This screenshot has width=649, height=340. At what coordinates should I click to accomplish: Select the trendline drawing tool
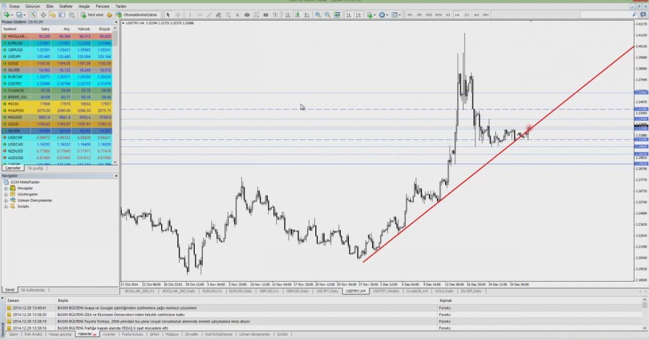[209, 15]
